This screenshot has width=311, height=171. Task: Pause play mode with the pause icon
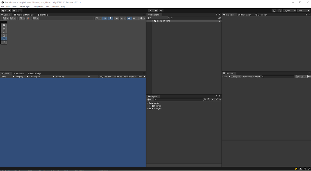pyautogui.click(x=155, y=11)
